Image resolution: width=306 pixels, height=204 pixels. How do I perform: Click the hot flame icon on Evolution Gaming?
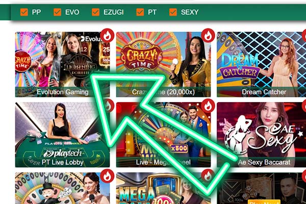pos(107,35)
